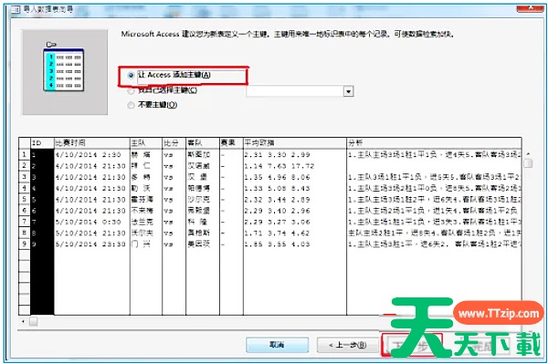Click the window close button
Viewport: 548px width, 364px height.
[530, 8]
